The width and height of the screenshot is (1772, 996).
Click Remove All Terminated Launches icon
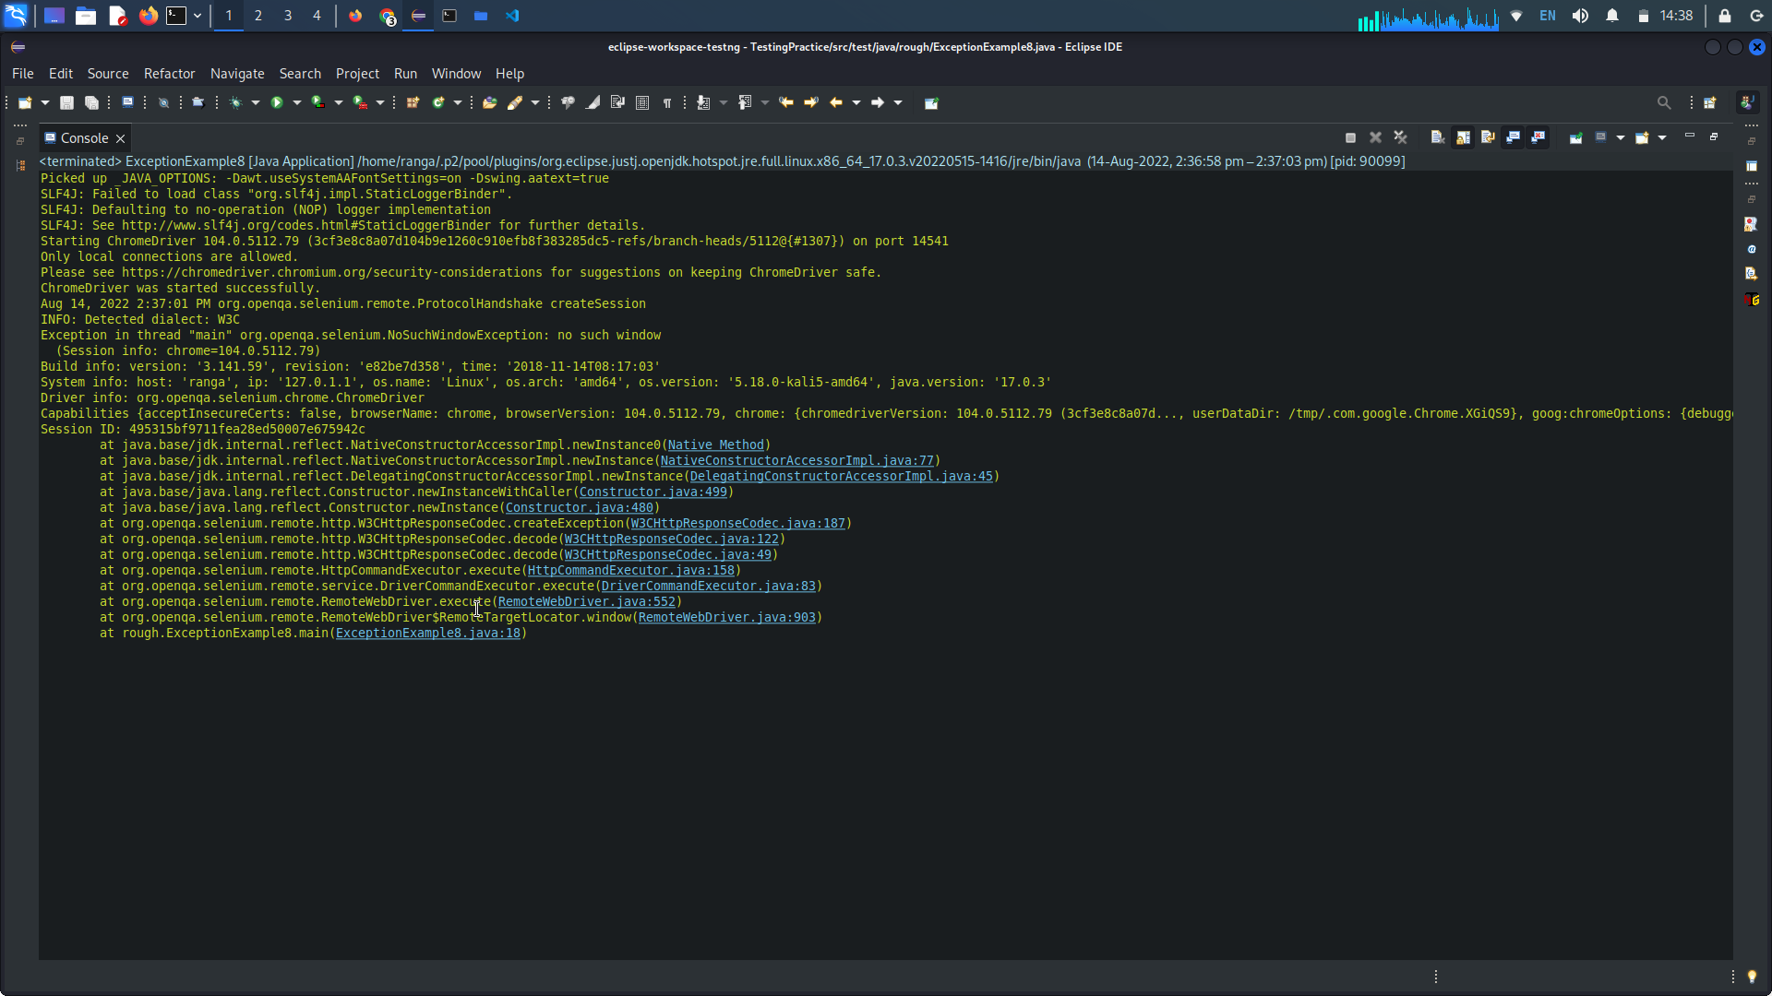(1400, 137)
